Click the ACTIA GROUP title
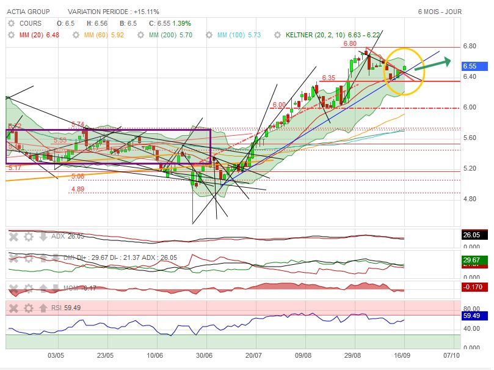 point(28,12)
